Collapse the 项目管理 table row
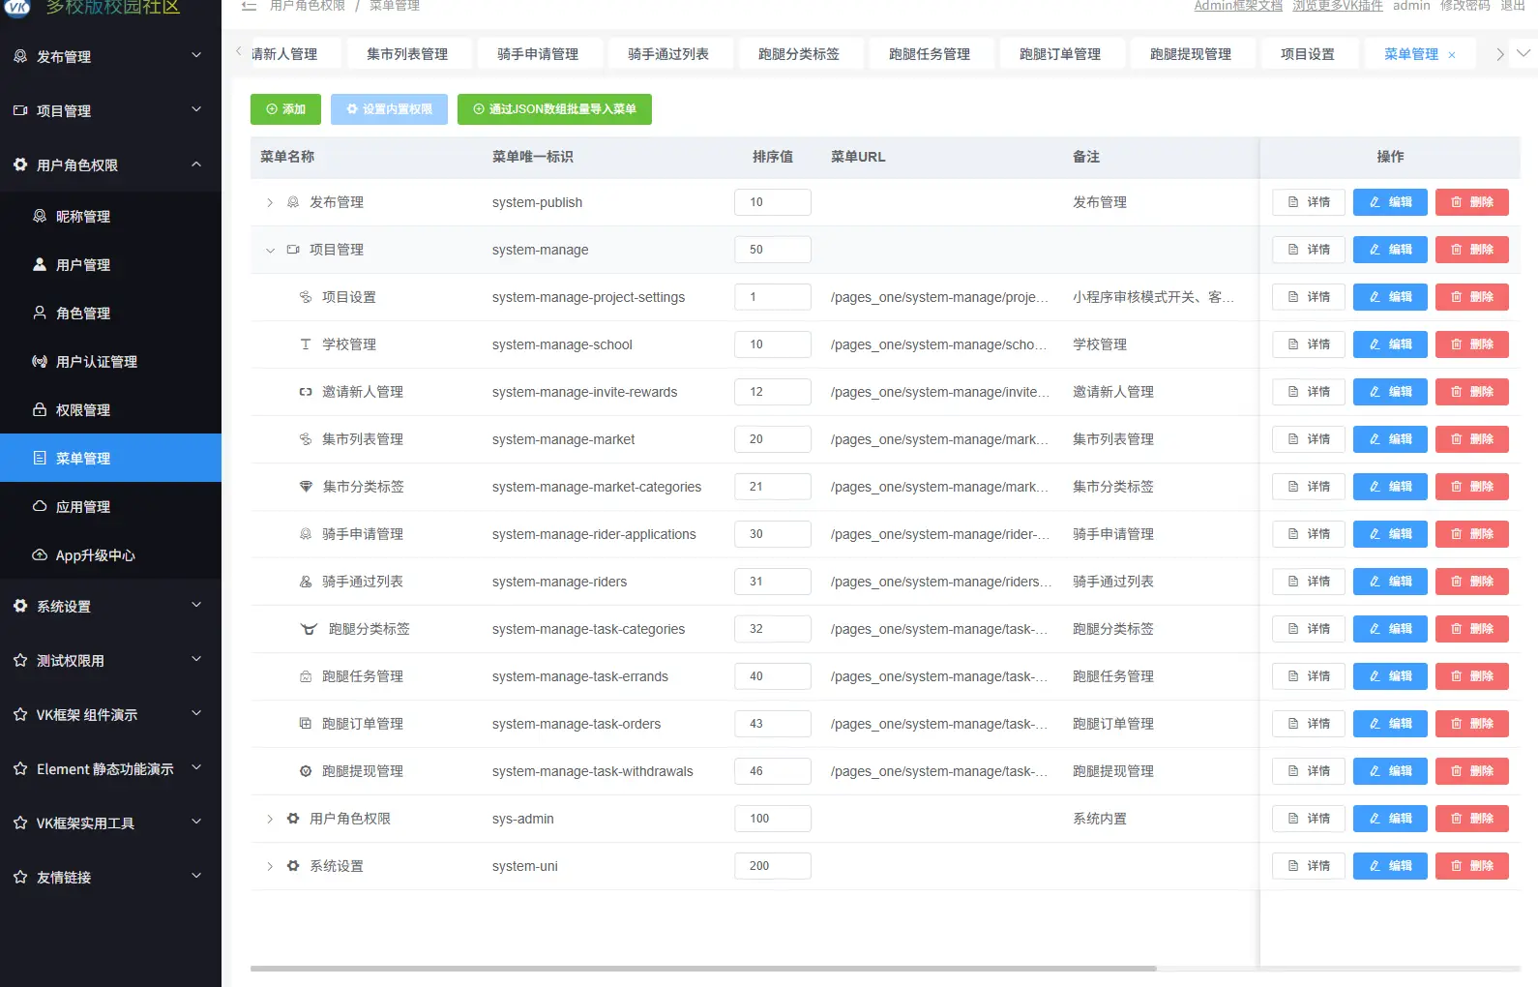 270,250
